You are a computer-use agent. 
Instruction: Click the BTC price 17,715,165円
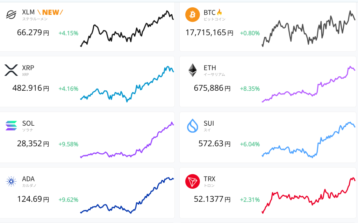click(x=209, y=33)
